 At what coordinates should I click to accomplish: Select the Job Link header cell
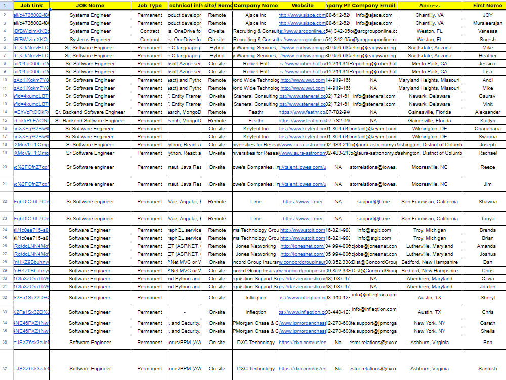tap(31, 5)
